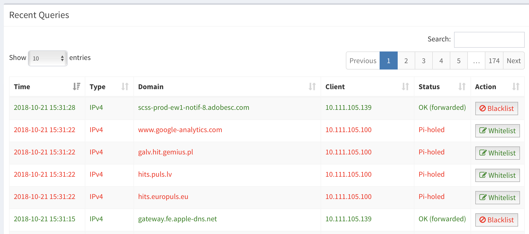This screenshot has height=234, width=529.
Task: Go to the Previous page
Action: pos(363,61)
